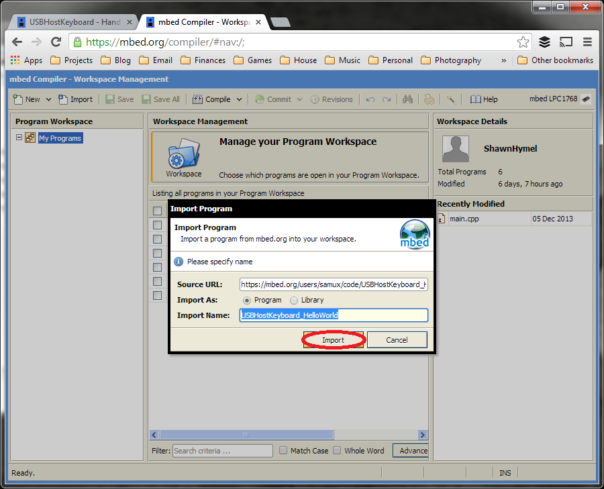Open the Chrome hamburger menu

587,42
